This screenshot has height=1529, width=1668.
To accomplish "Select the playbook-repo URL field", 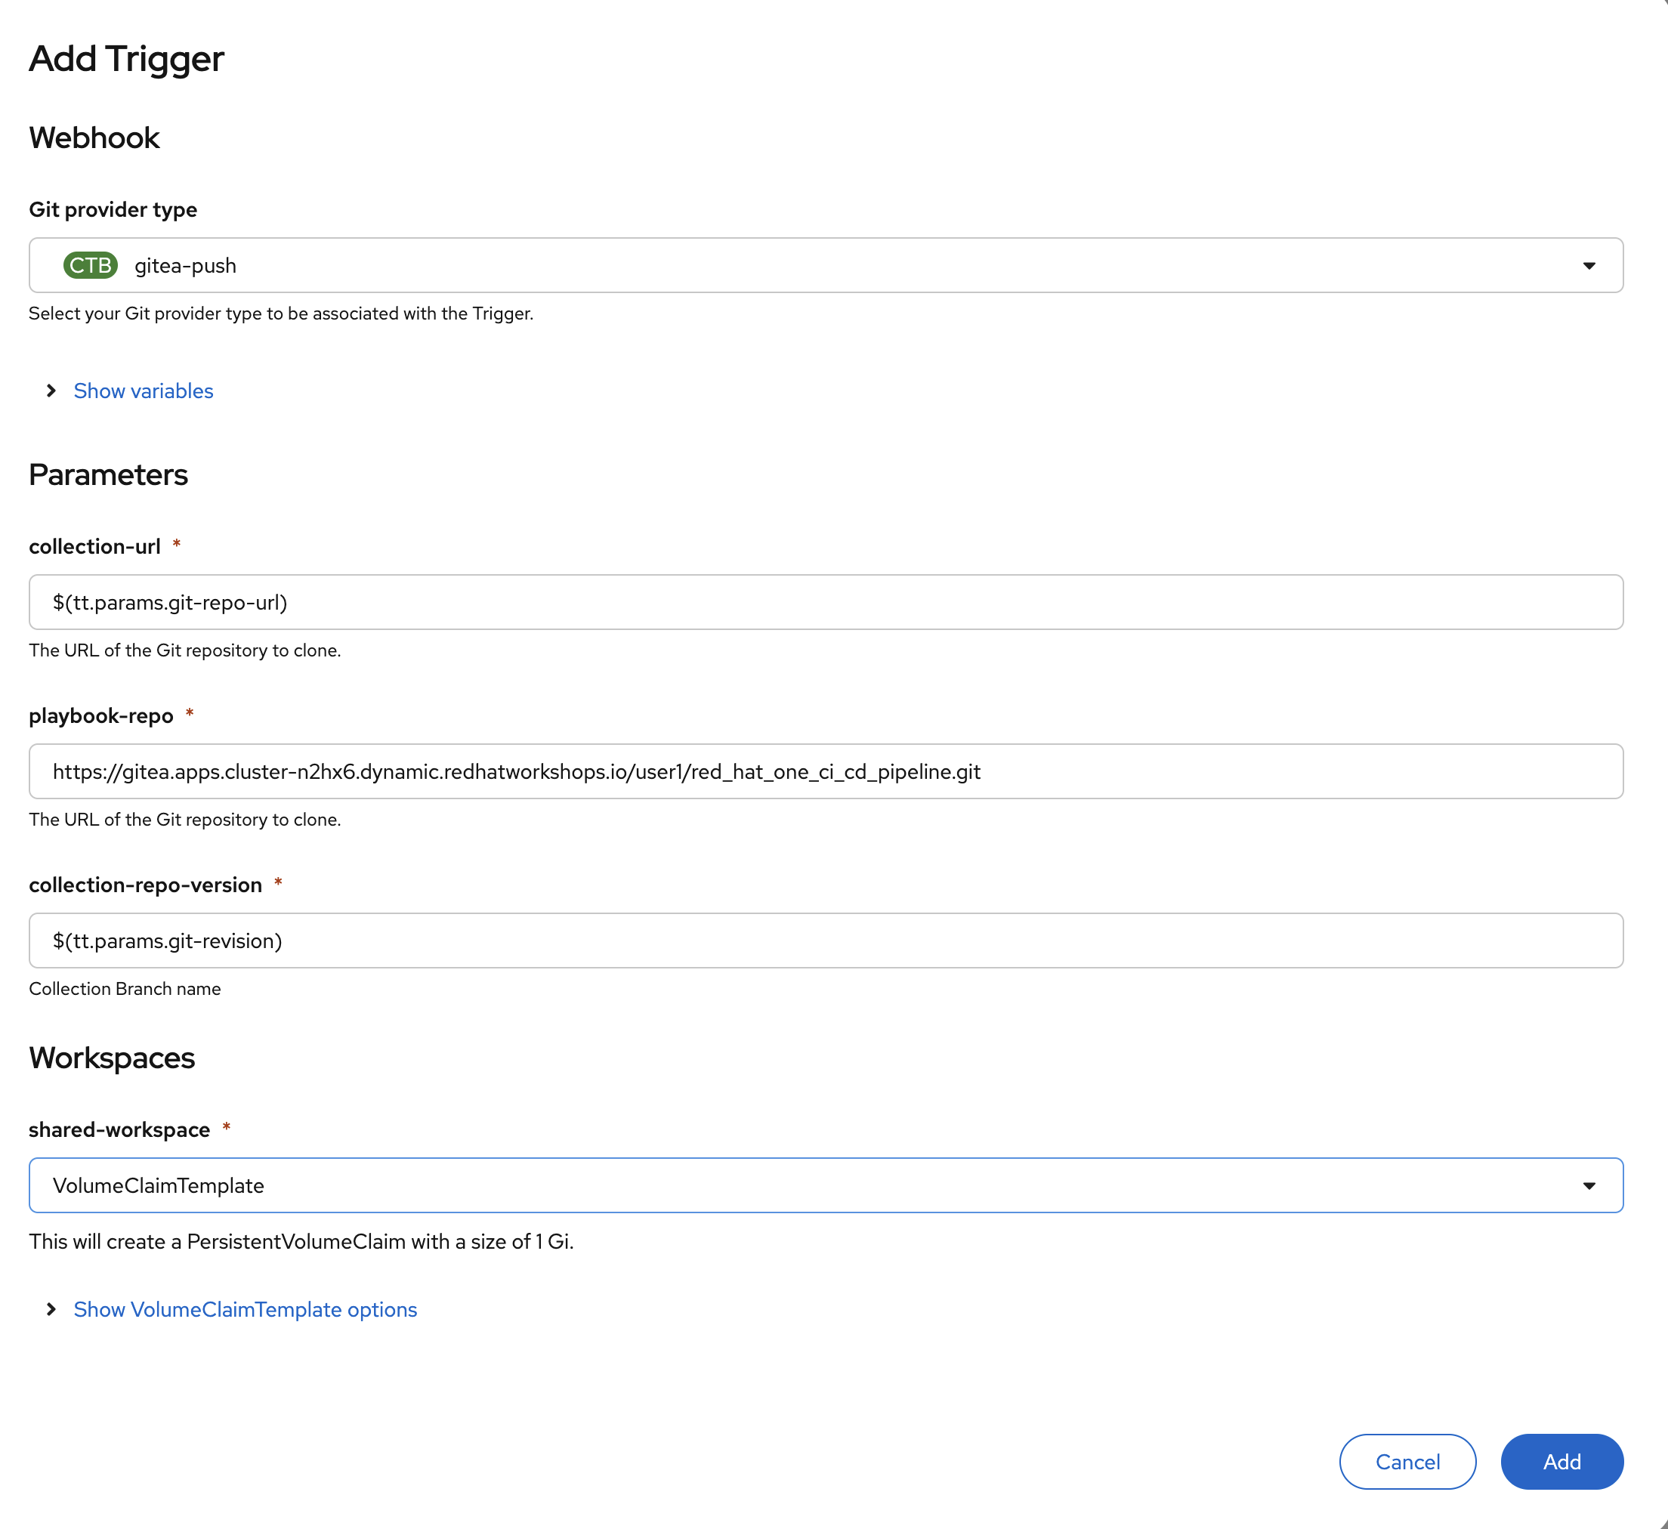I will pos(825,771).
